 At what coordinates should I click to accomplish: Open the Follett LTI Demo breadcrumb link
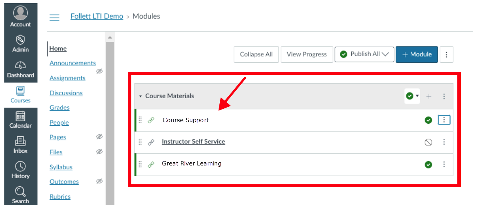click(97, 16)
